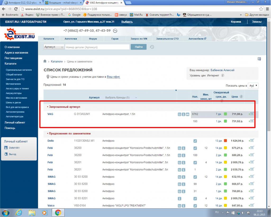Click availability checkmark in the Dello row
The image size is (271, 217).
[x=195, y=141]
